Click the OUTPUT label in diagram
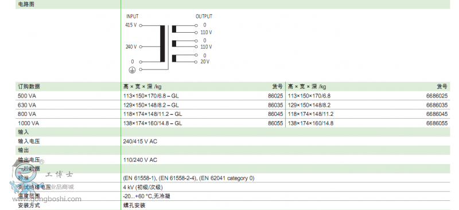 204,17
